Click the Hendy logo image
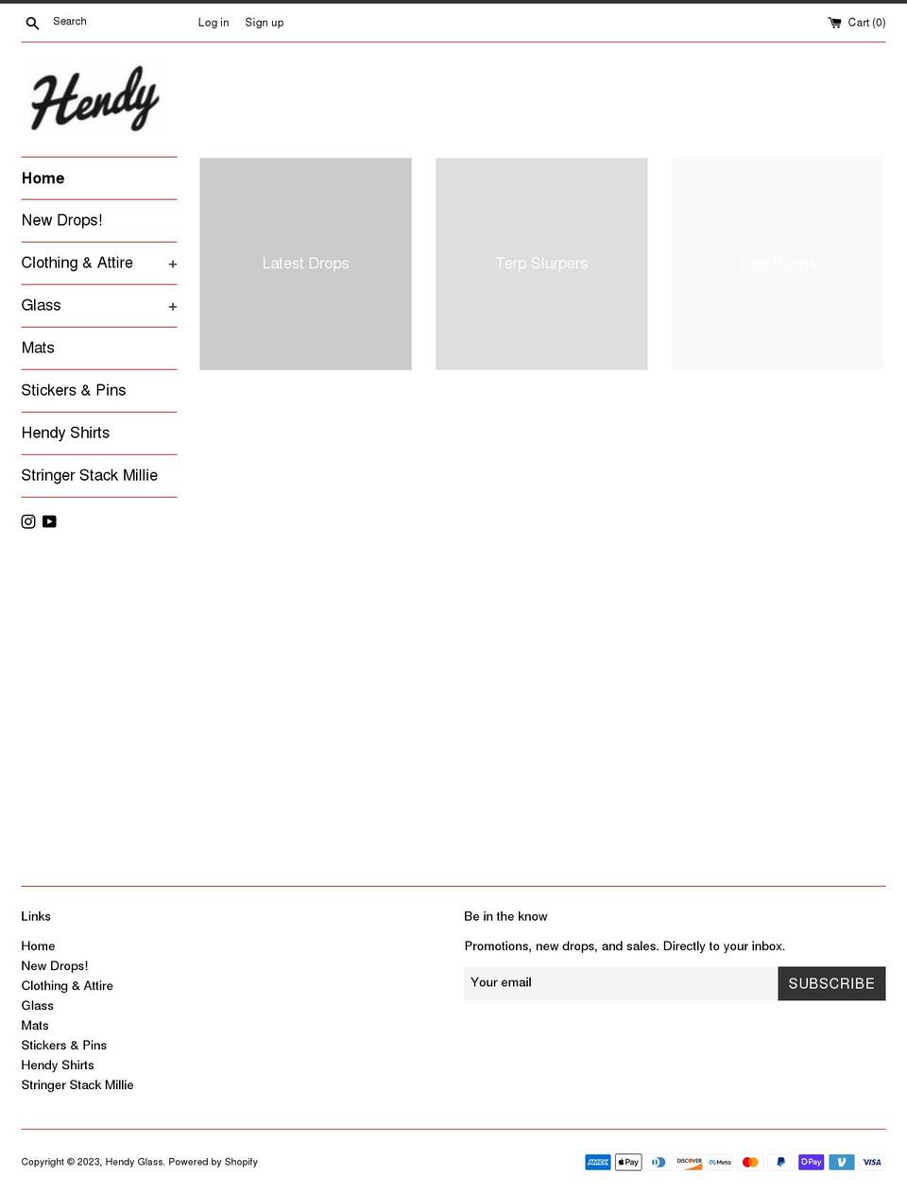This screenshot has height=1192, width=907. 94,98
